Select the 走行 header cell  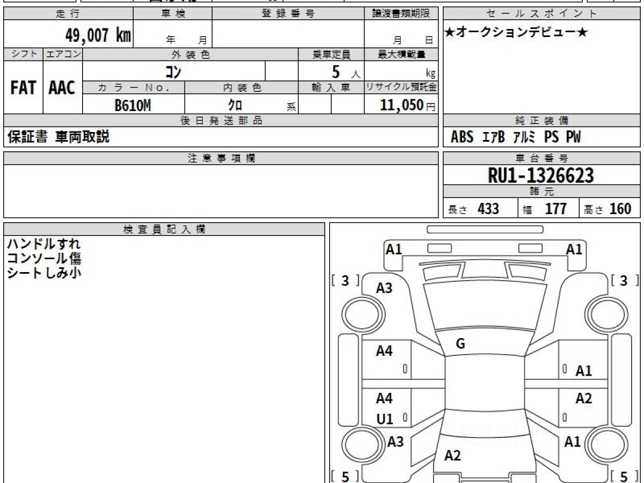[x=68, y=14]
